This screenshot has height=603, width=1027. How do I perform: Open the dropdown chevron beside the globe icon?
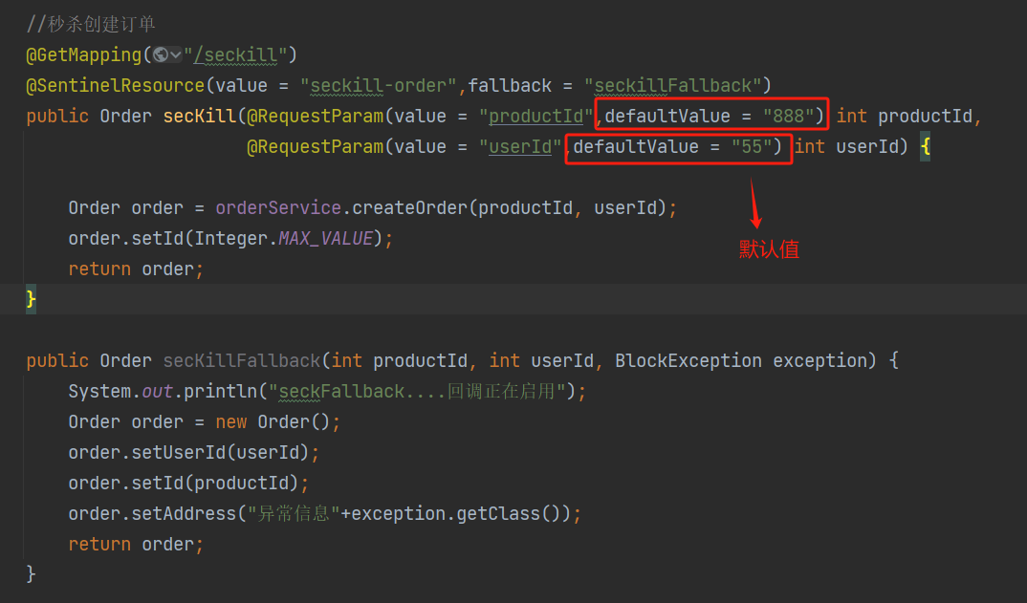coord(176,55)
